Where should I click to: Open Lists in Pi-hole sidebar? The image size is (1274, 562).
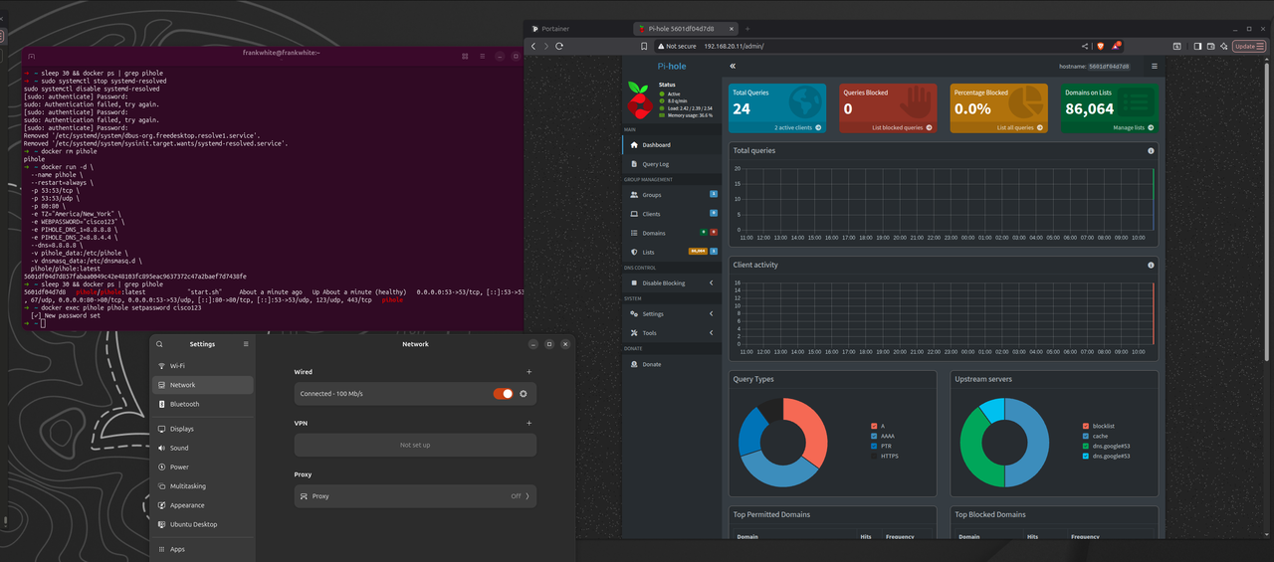coord(672,252)
